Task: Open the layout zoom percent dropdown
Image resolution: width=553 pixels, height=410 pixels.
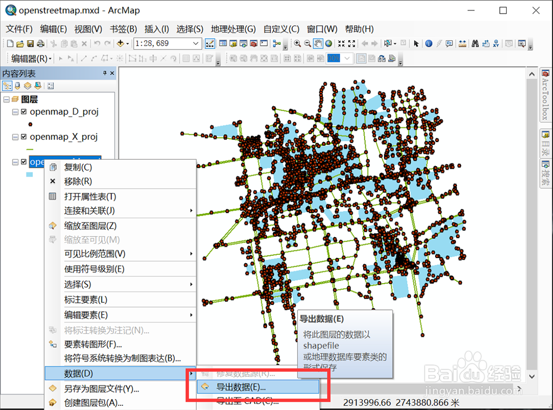Action: (x=347, y=58)
